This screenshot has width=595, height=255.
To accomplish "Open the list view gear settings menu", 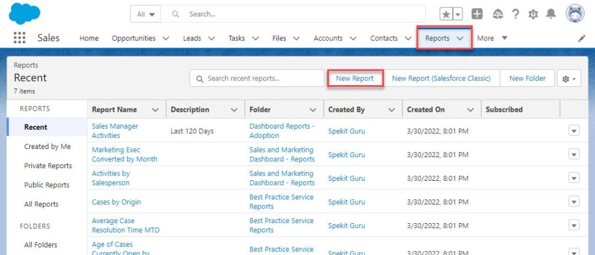I will tap(569, 78).
